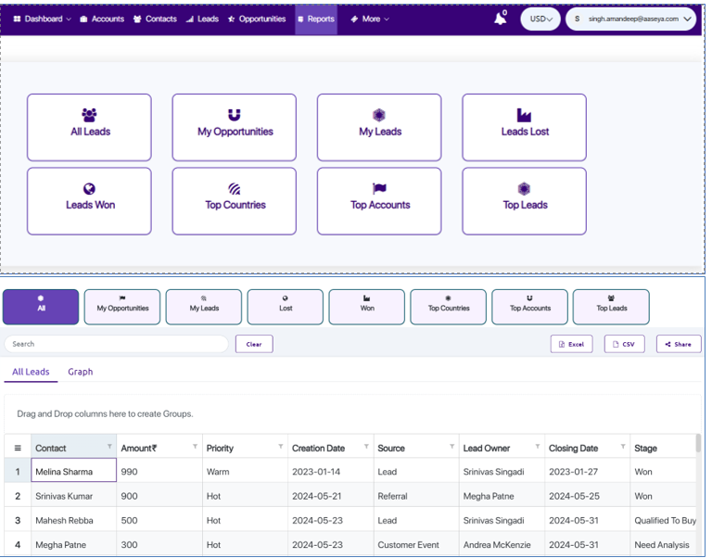Open the Leads Lost report card

[x=525, y=127]
